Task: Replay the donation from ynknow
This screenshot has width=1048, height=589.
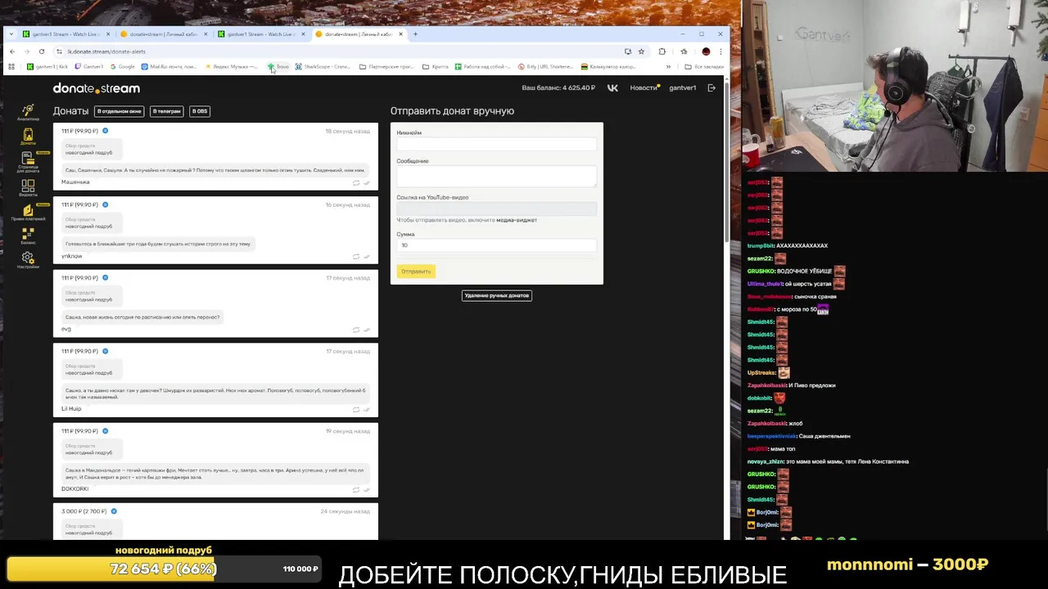Action: (x=355, y=256)
